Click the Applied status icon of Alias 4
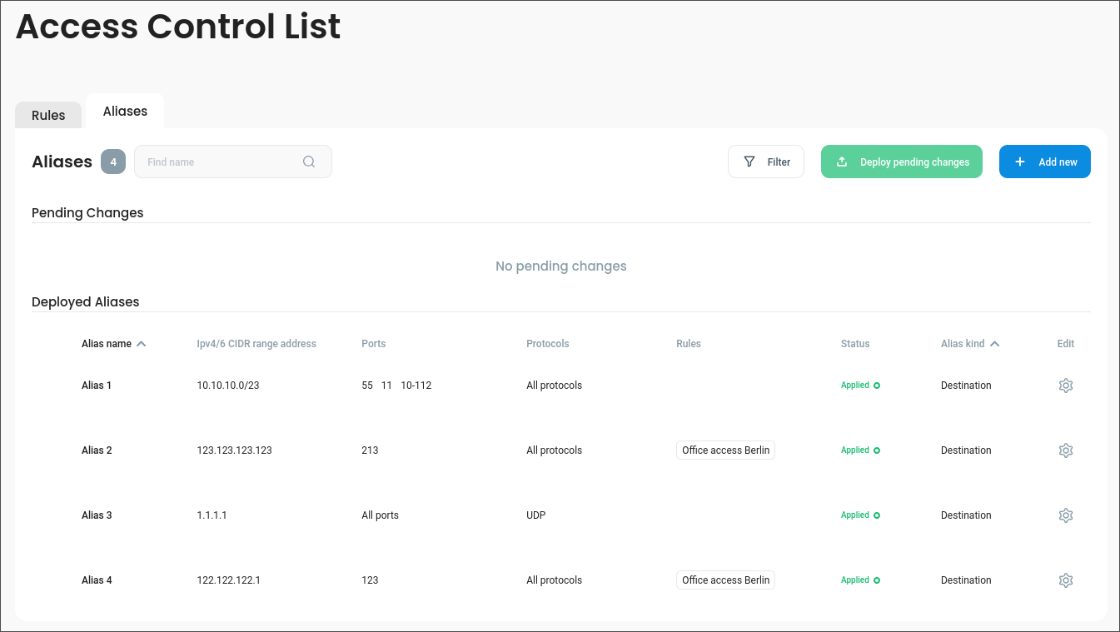The width and height of the screenshot is (1120, 632). pyautogui.click(x=877, y=580)
